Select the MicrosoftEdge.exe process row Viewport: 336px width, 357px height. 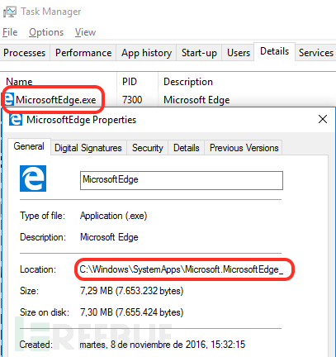(168, 99)
